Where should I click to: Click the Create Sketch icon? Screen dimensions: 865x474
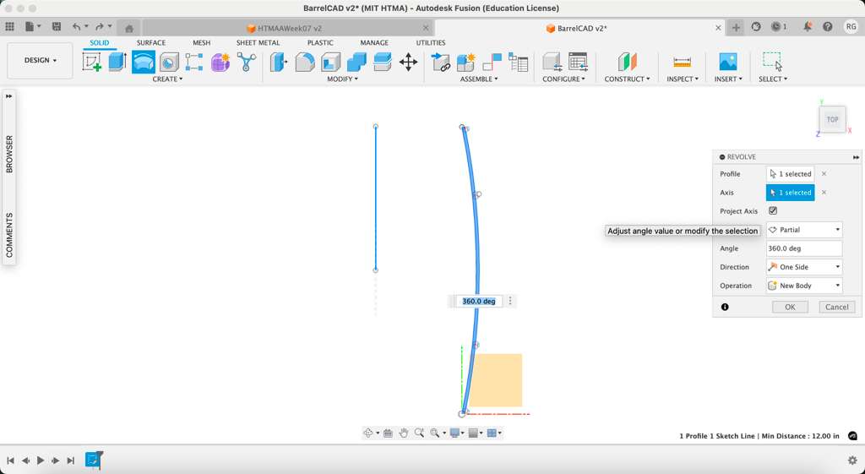[92, 62]
